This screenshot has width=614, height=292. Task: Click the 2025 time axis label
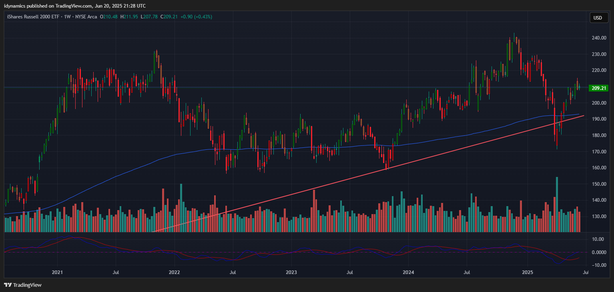point(527,272)
